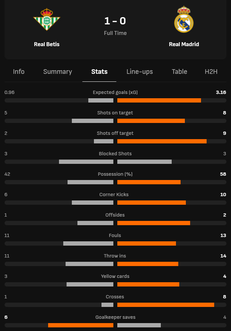The image size is (231, 331).
Task: Click the grey Possession bar for Betis
Action: (x=90, y=182)
